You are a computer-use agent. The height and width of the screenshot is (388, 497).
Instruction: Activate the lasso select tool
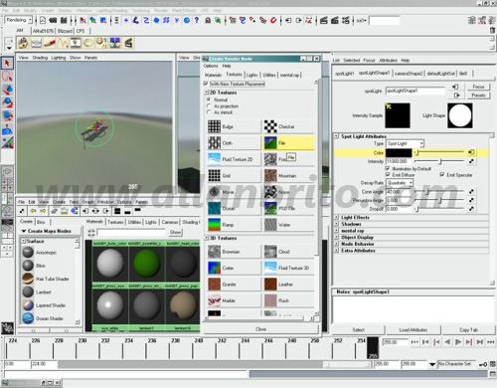(7, 77)
